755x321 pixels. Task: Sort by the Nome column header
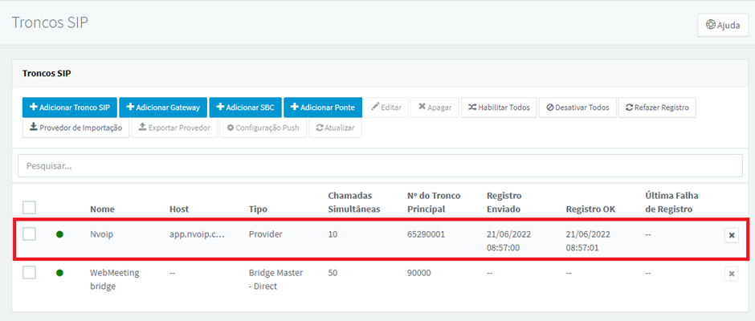pyautogui.click(x=102, y=209)
